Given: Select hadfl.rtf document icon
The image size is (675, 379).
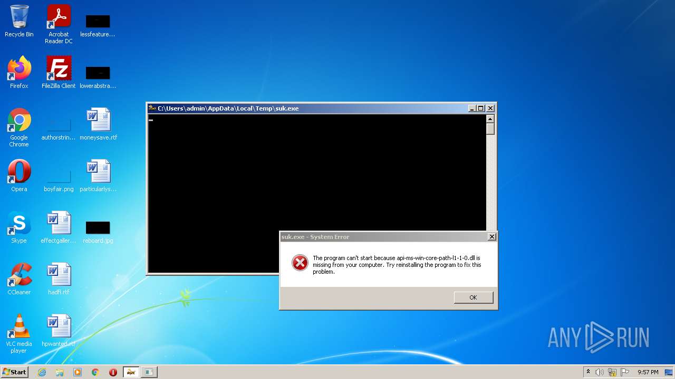Looking at the screenshot, I should click(x=59, y=279).
